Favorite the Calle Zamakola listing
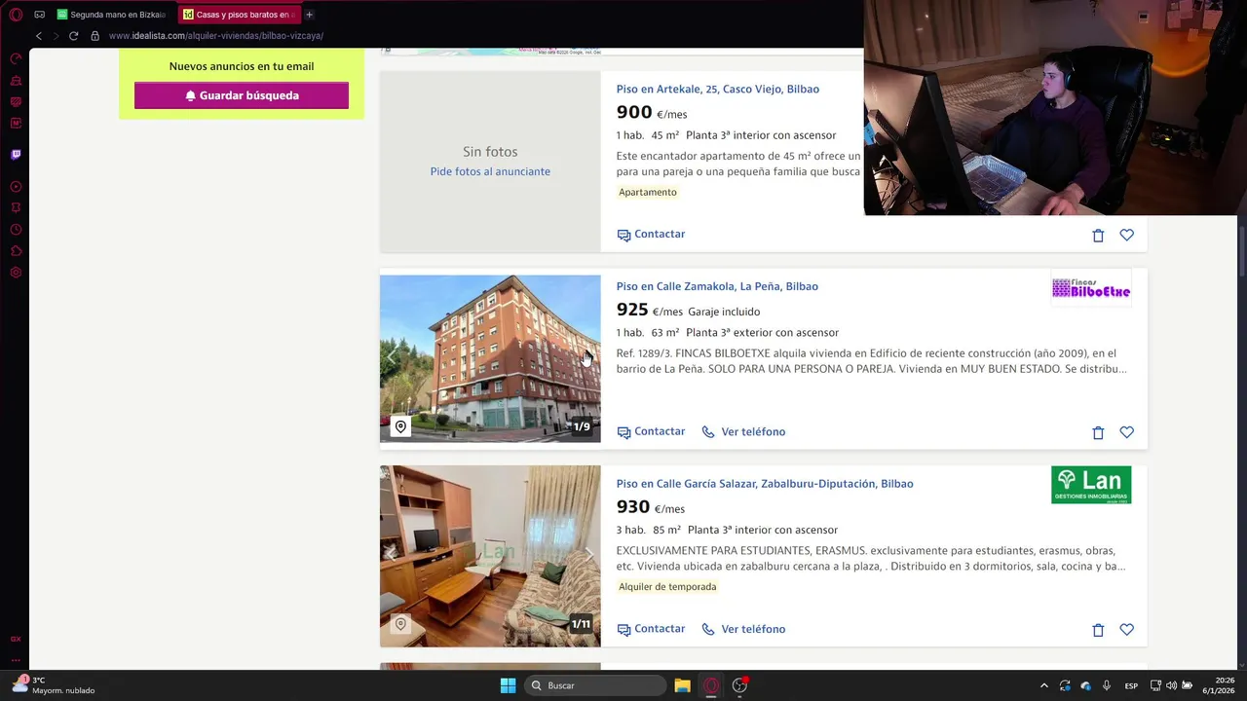The height and width of the screenshot is (701, 1247). (x=1126, y=432)
